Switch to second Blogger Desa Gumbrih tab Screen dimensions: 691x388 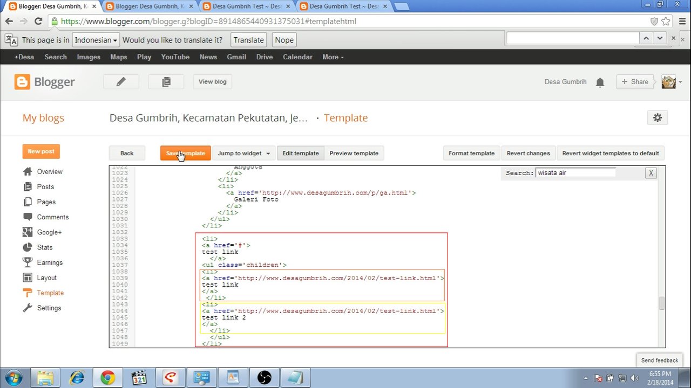click(x=149, y=6)
